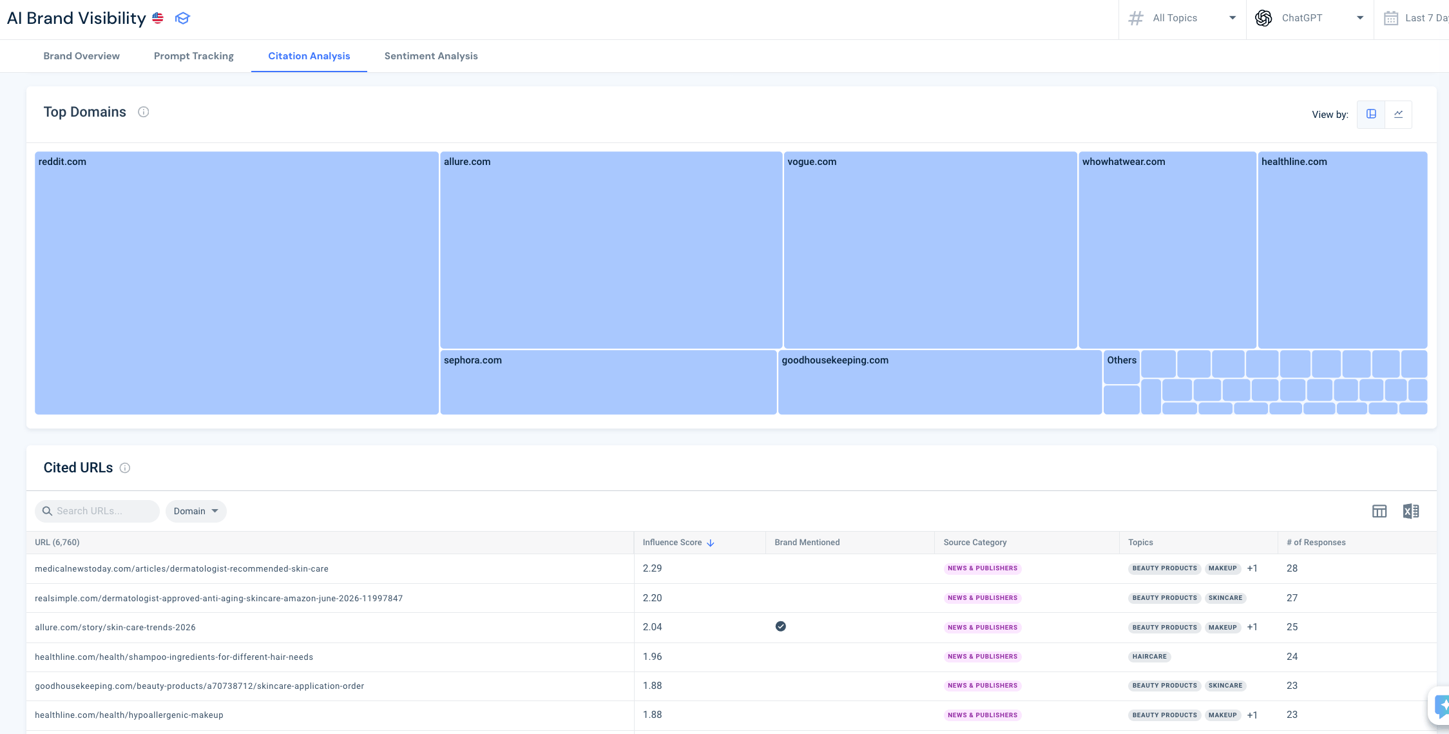Select the reddit.com treemap block
This screenshot has width=1449, height=734.
236,283
